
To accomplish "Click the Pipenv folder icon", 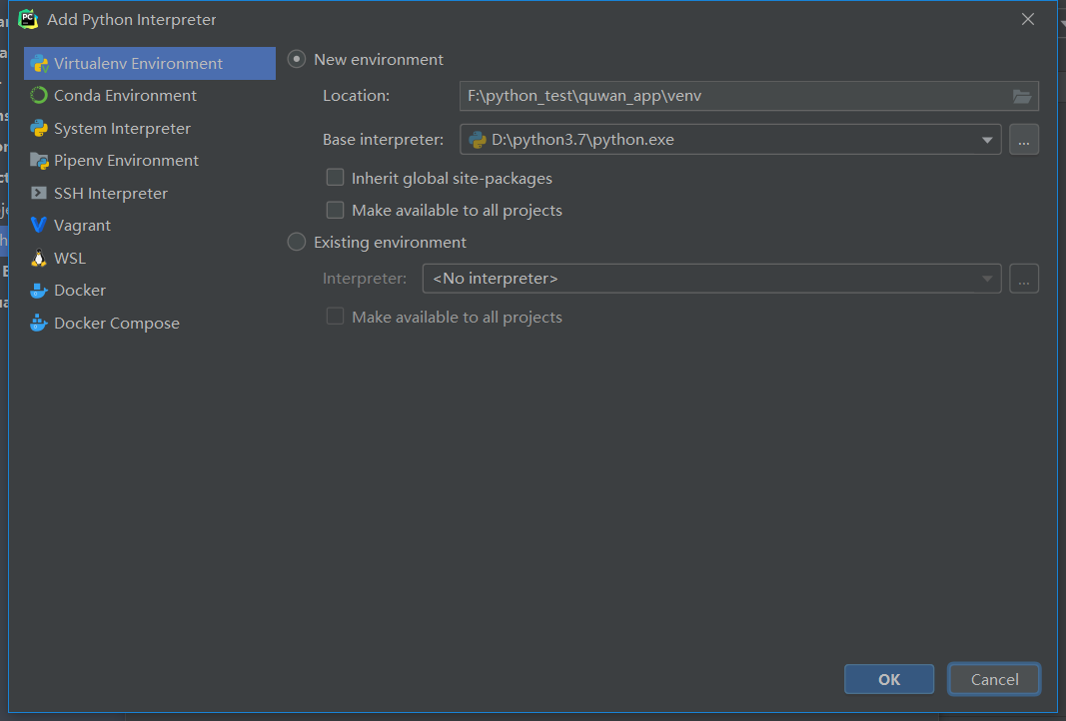I will [39, 161].
